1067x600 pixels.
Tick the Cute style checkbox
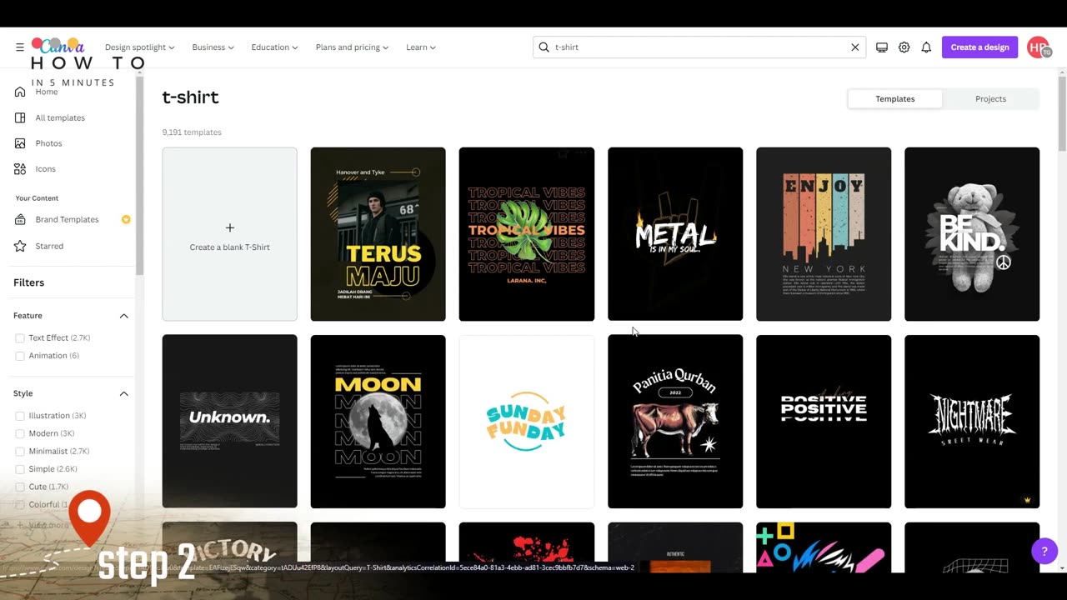(x=20, y=487)
